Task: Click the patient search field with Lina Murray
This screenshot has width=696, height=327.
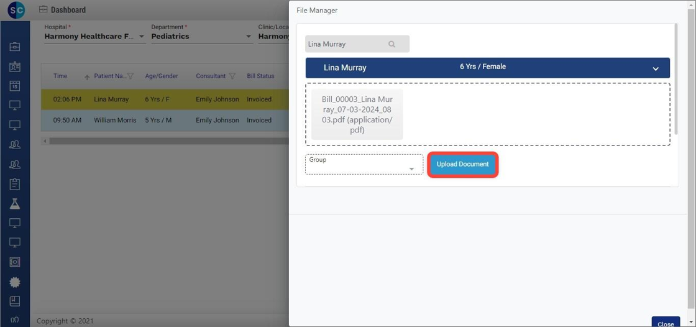Action: click(346, 44)
